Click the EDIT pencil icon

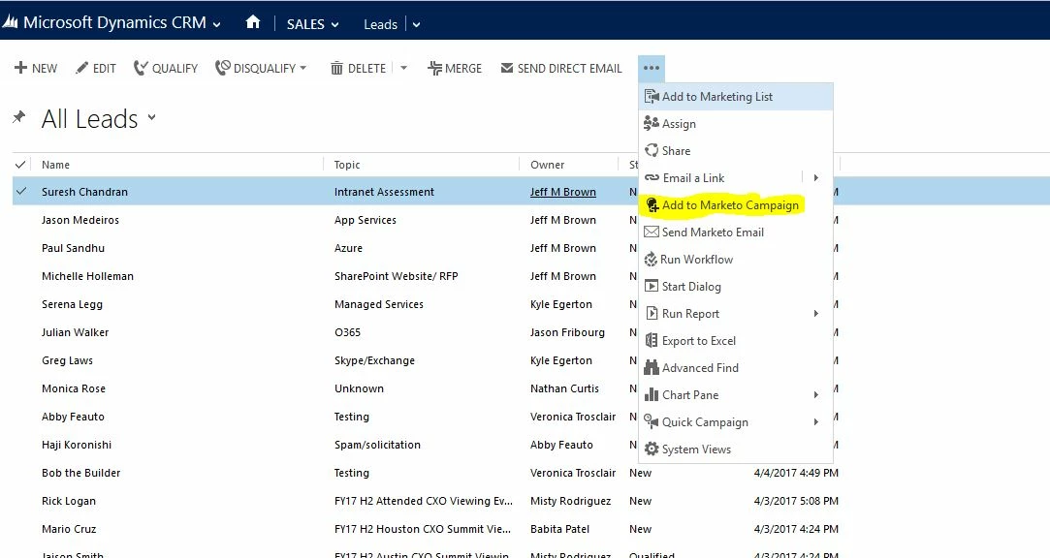point(81,68)
